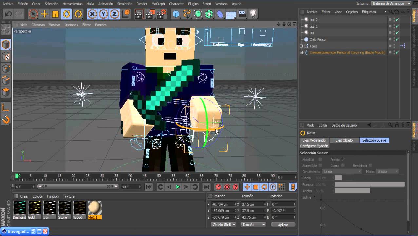This screenshot has height=236, width=418.
Task: Select Points mode in left palette
Action: coord(6,69)
